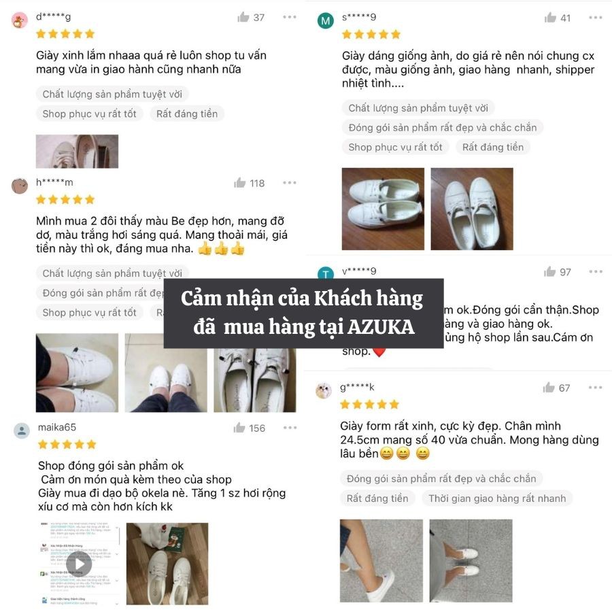Open more options on maika65's review
612x612 pixels.
click(x=290, y=428)
